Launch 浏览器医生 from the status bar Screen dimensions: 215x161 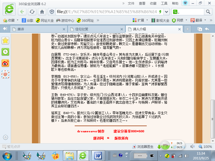pyautogui.click(x=143, y=147)
